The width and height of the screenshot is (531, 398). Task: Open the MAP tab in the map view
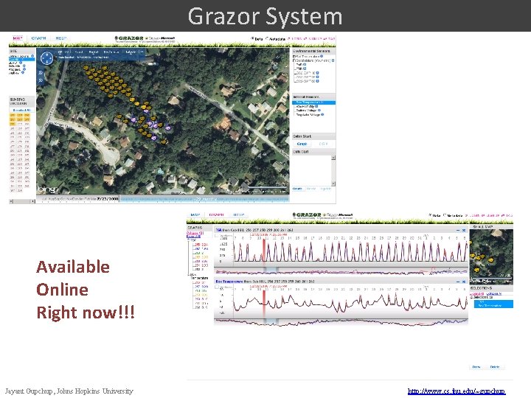(x=17, y=38)
